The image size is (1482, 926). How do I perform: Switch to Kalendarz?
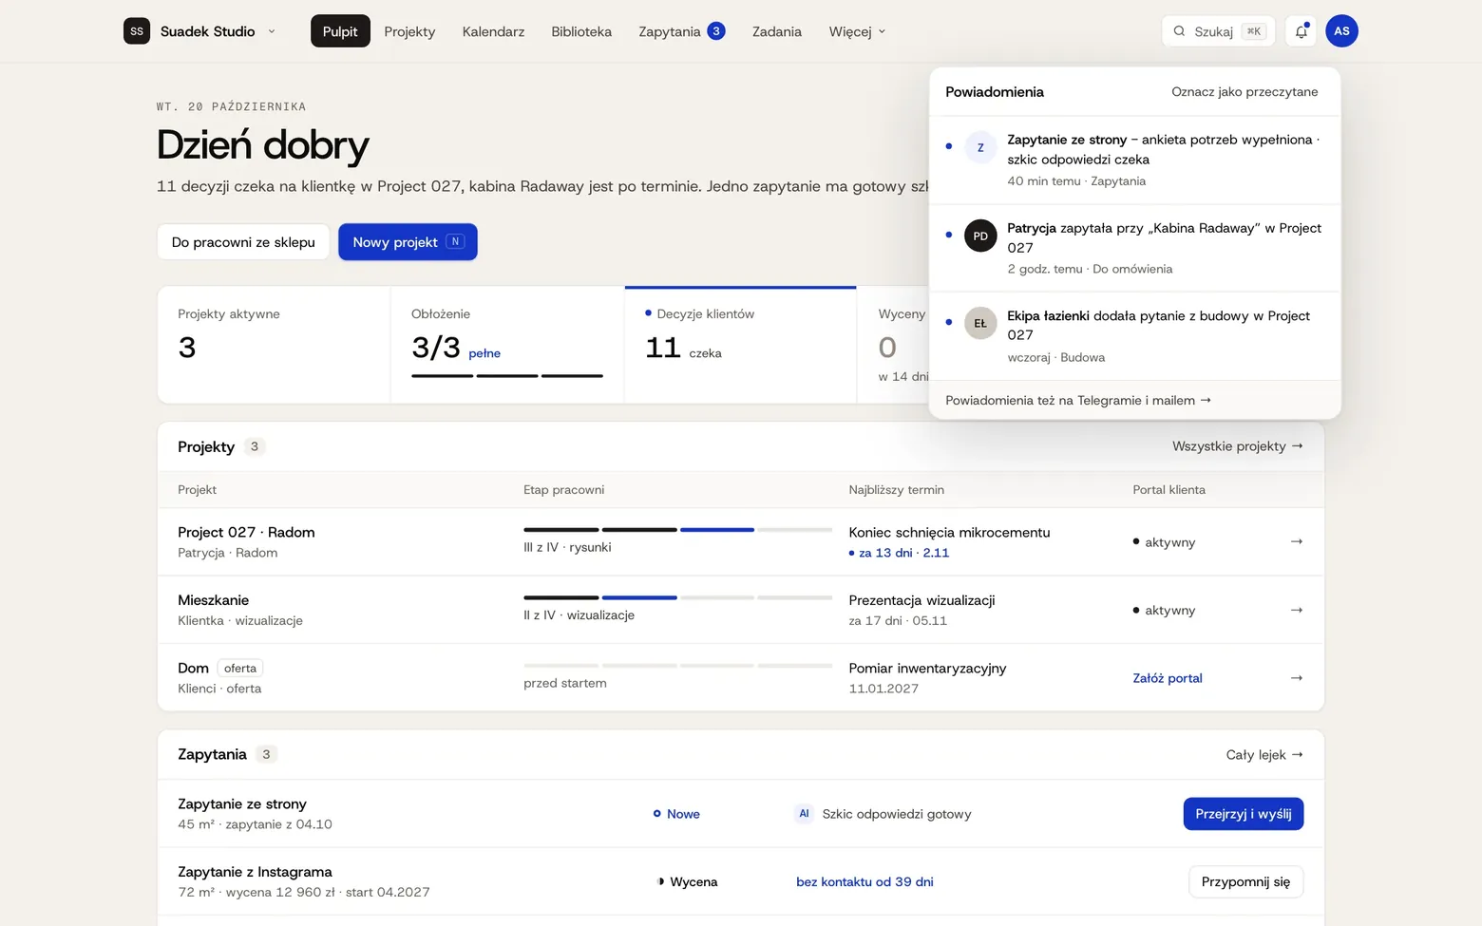(493, 31)
